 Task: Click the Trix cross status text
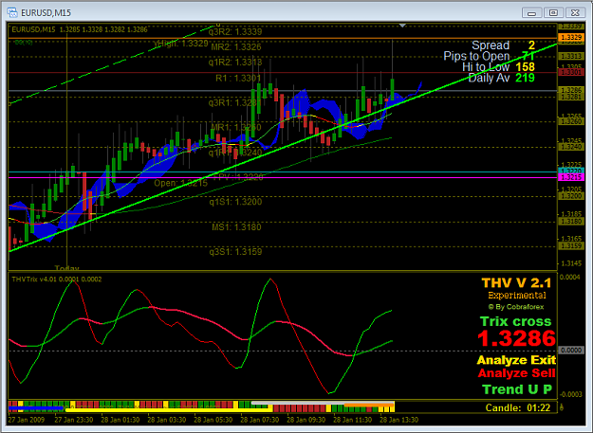coord(516,321)
